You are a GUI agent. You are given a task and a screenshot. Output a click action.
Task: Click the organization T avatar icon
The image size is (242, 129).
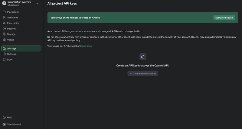(4, 3)
